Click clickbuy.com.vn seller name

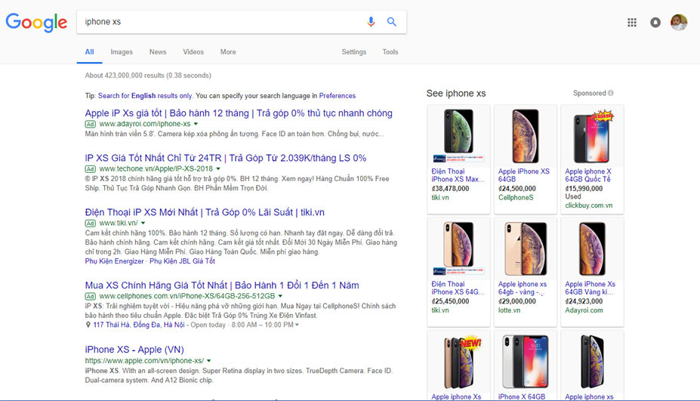tap(589, 205)
